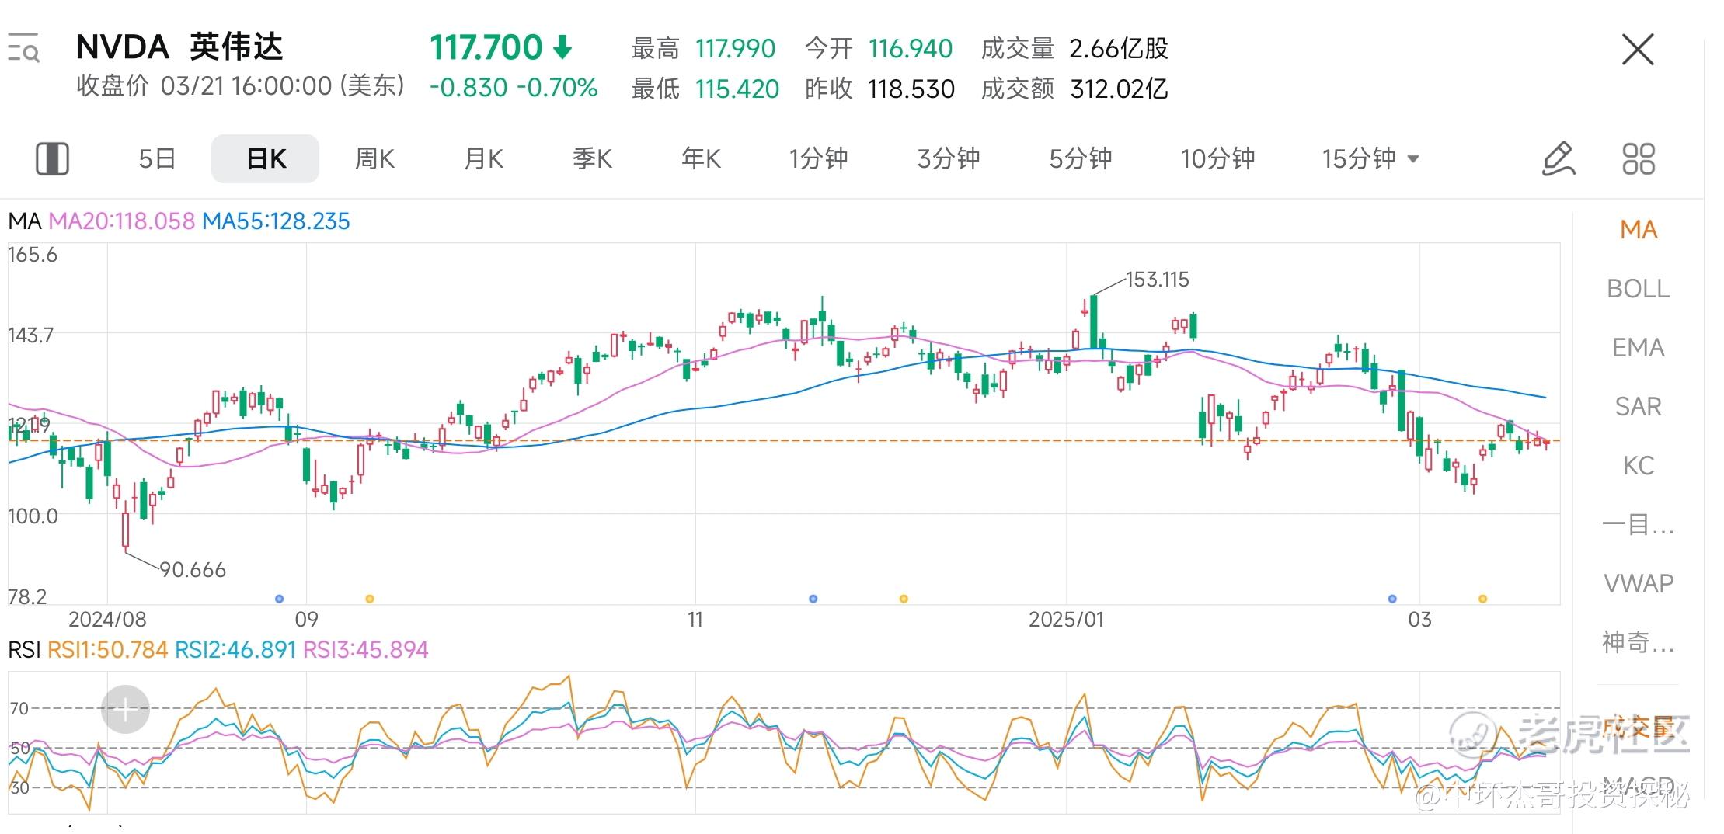
Task: Click the MA55:128.235 legend label
Action: tap(276, 221)
